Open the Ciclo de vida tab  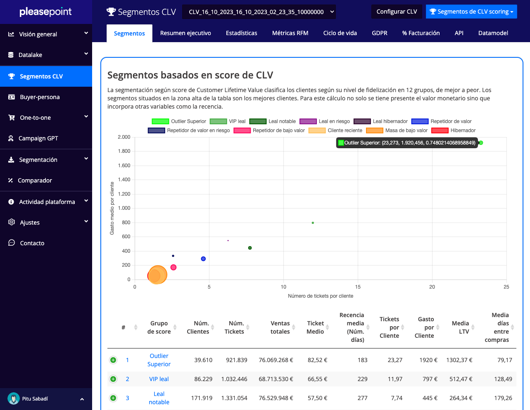click(x=340, y=33)
